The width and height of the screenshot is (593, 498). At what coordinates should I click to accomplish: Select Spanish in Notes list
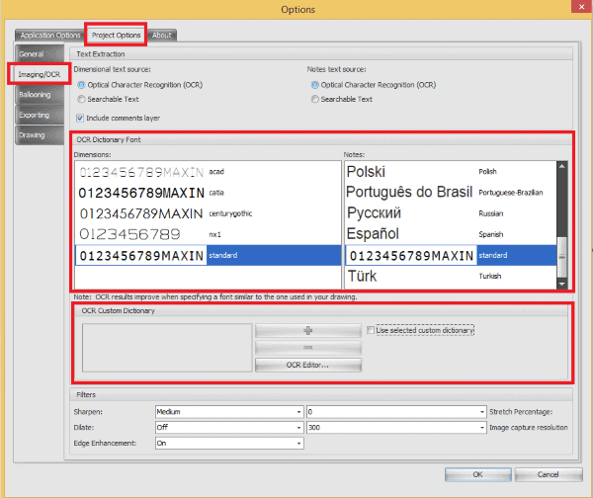click(451, 234)
